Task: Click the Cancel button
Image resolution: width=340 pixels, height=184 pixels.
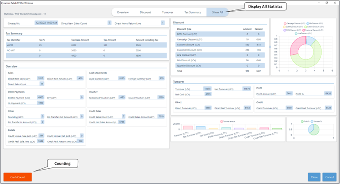Action: coord(329,177)
